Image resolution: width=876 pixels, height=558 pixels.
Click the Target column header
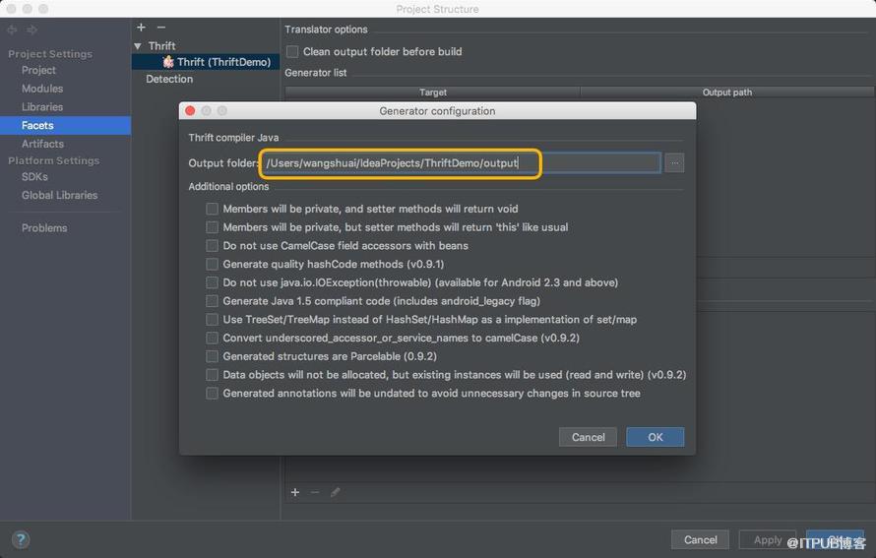433,93
